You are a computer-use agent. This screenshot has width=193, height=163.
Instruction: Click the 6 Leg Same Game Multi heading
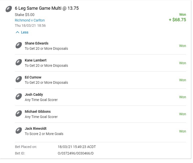click(47, 8)
